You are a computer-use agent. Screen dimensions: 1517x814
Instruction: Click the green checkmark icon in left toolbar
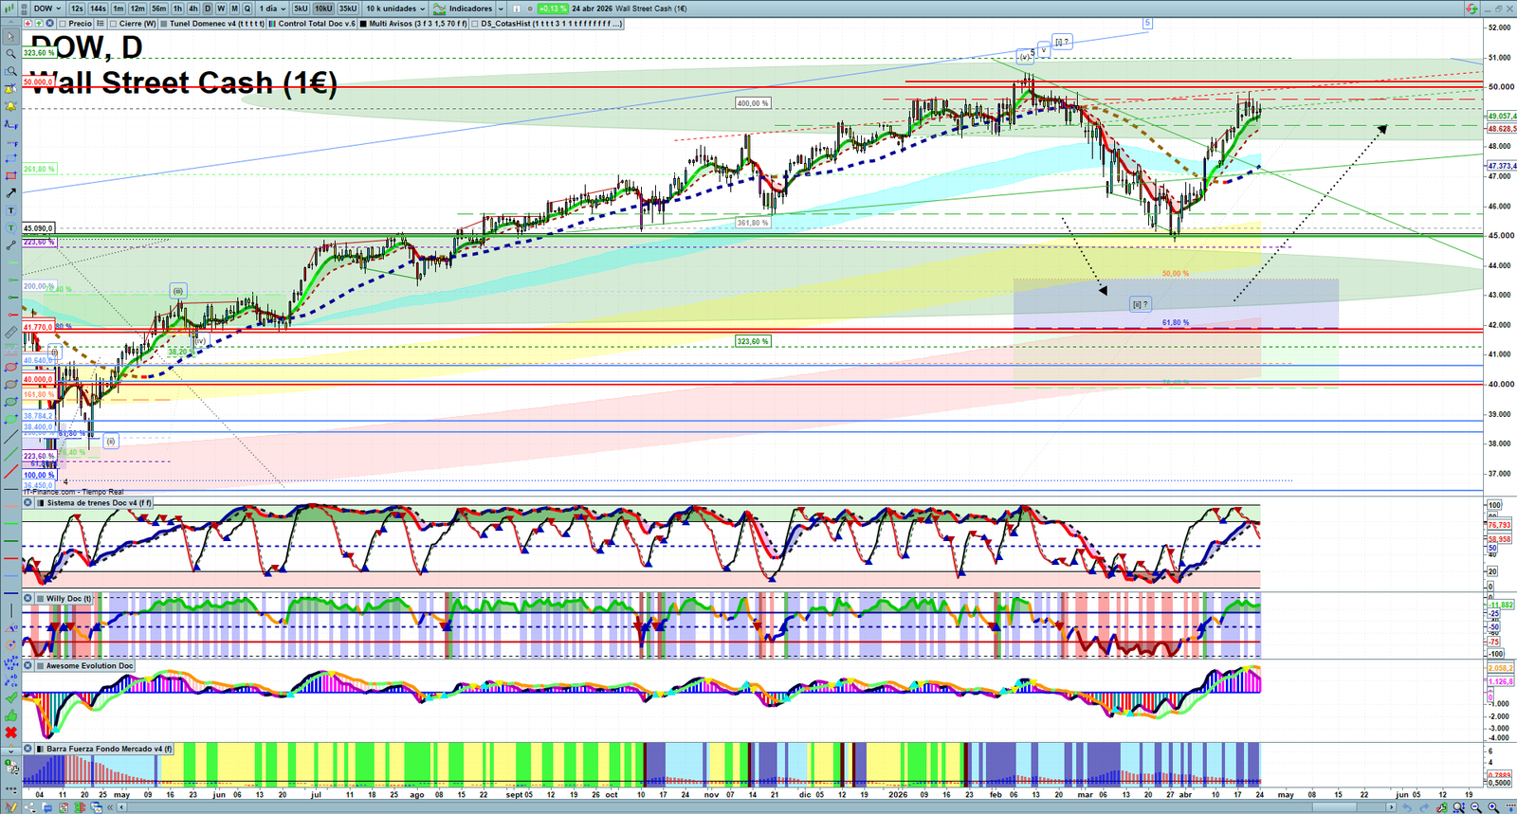pyautogui.click(x=10, y=698)
